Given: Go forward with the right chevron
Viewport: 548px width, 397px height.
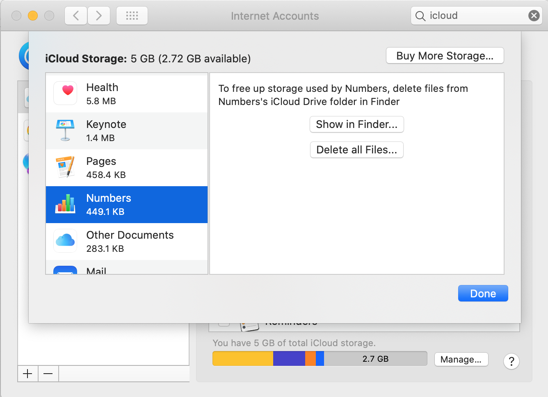Looking at the screenshot, I should coord(99,16).
